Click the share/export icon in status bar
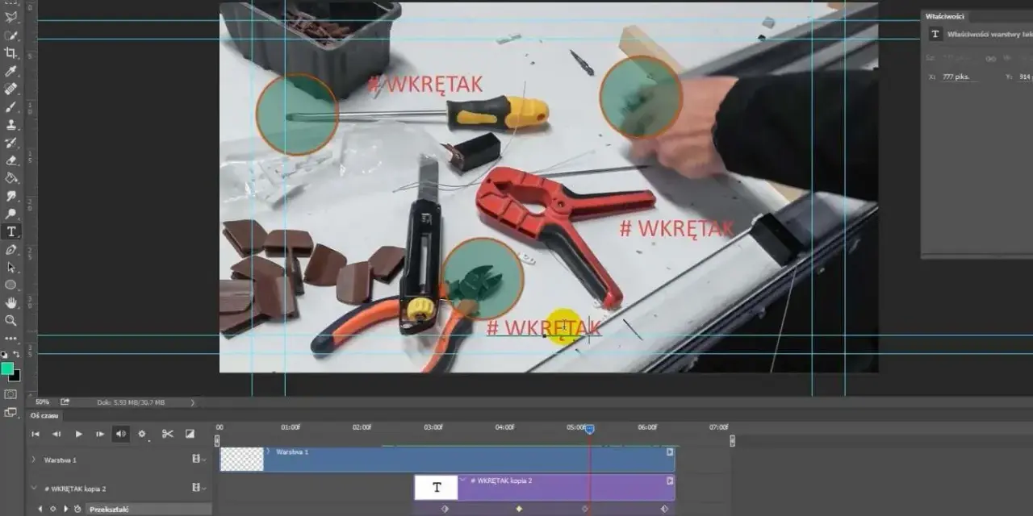This screenshot has height=516, width=1033. 65,402
